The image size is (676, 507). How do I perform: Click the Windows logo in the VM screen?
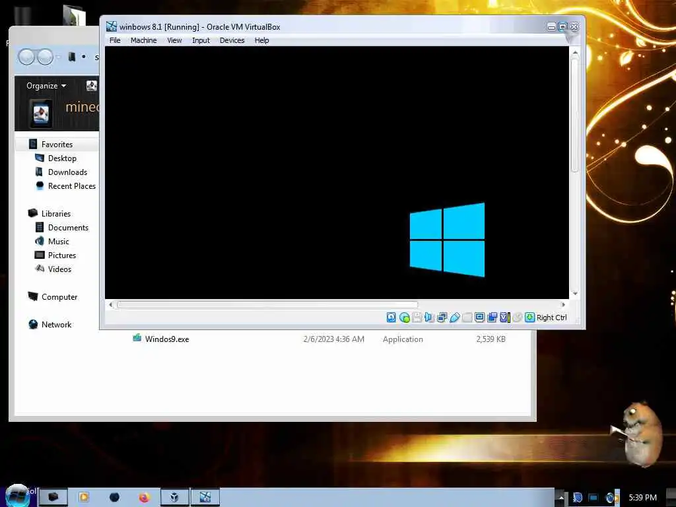point(447,240)
